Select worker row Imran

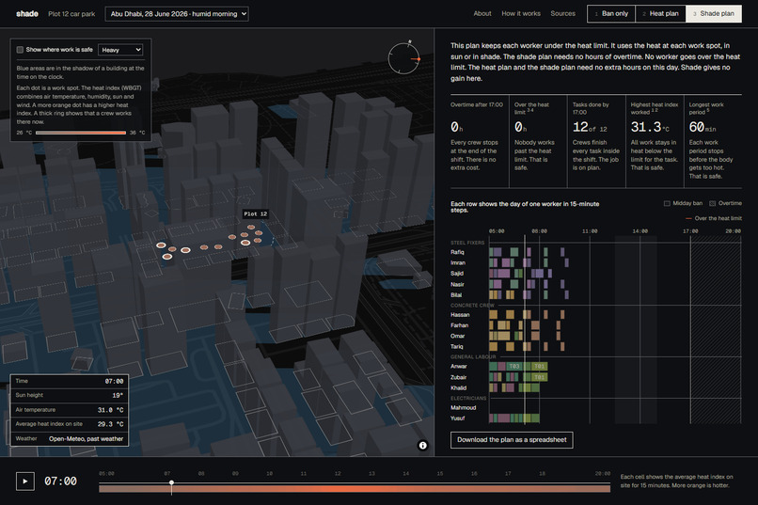click(595, 263)
